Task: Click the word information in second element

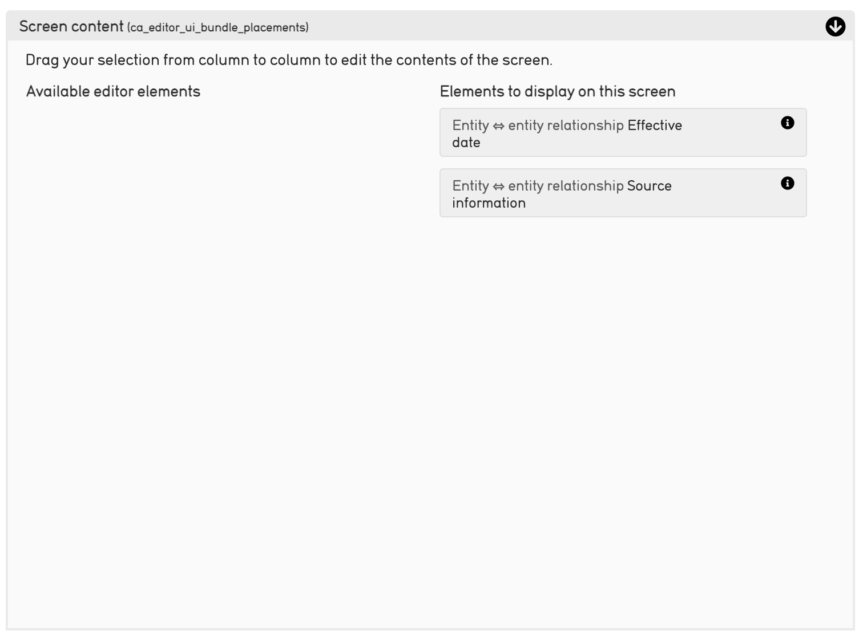Action: coord(489,203)
